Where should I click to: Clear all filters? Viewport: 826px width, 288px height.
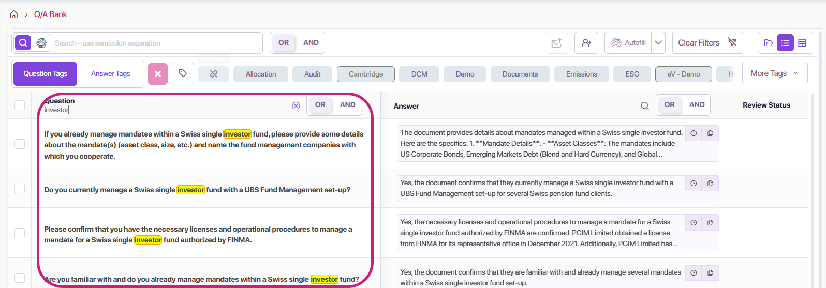pyautogui.click(x=707, y=43)
